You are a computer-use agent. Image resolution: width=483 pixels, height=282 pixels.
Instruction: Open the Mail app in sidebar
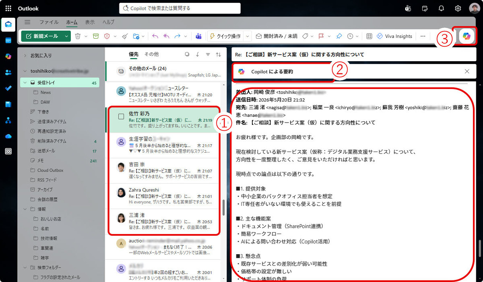coord(8,25)
